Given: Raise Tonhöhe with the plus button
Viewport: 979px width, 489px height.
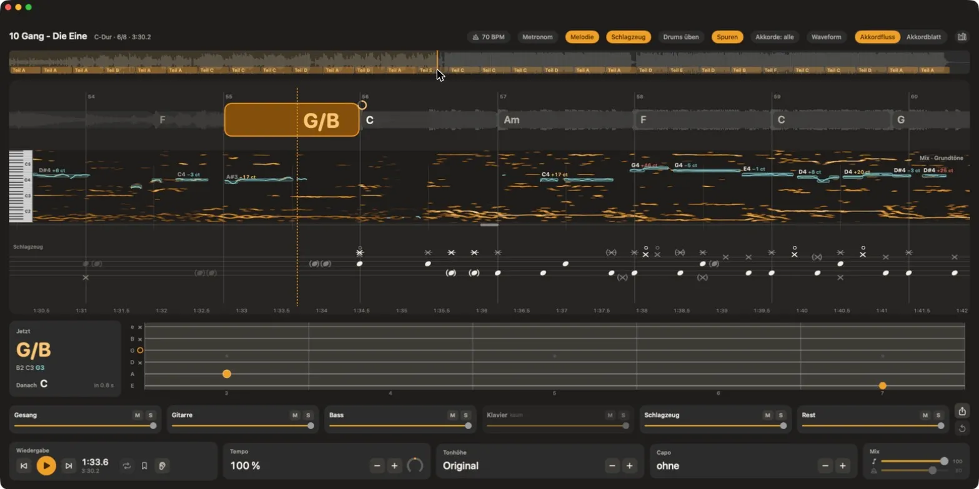Looking at the screenshot, I should (x=629, y=465).
